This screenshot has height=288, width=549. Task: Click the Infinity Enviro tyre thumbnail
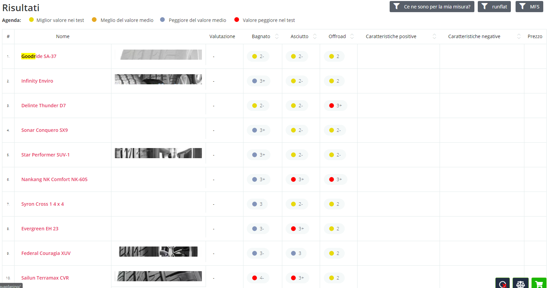click(x=158, y=79)
